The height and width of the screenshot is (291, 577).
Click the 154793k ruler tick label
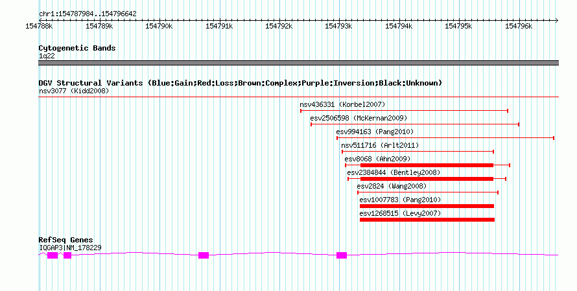tap(338, 27)
